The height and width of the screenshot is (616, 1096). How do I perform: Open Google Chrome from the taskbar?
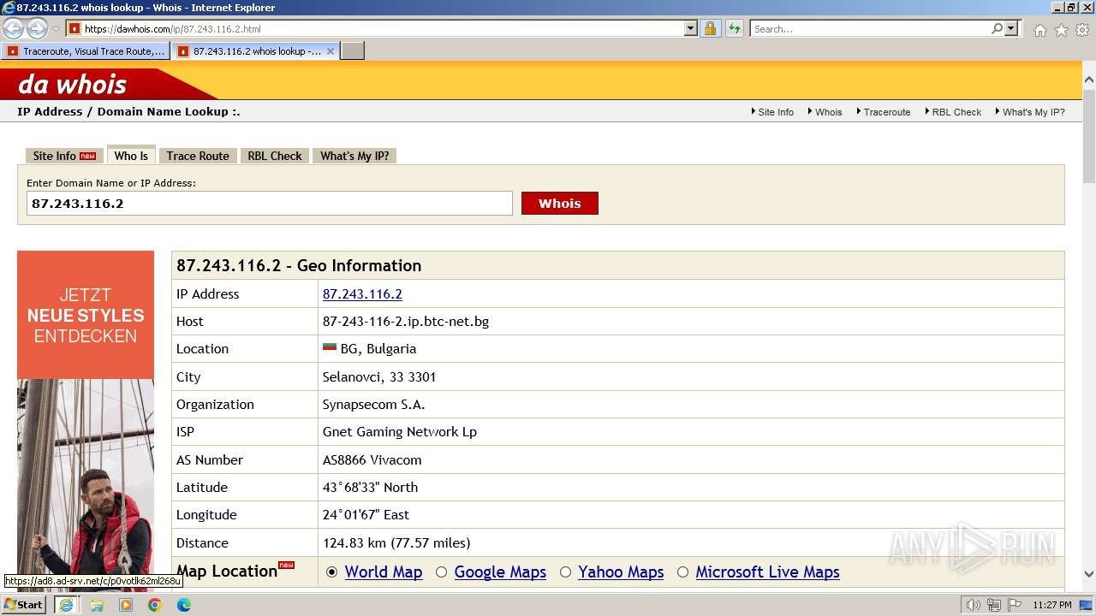pos(155,605)
